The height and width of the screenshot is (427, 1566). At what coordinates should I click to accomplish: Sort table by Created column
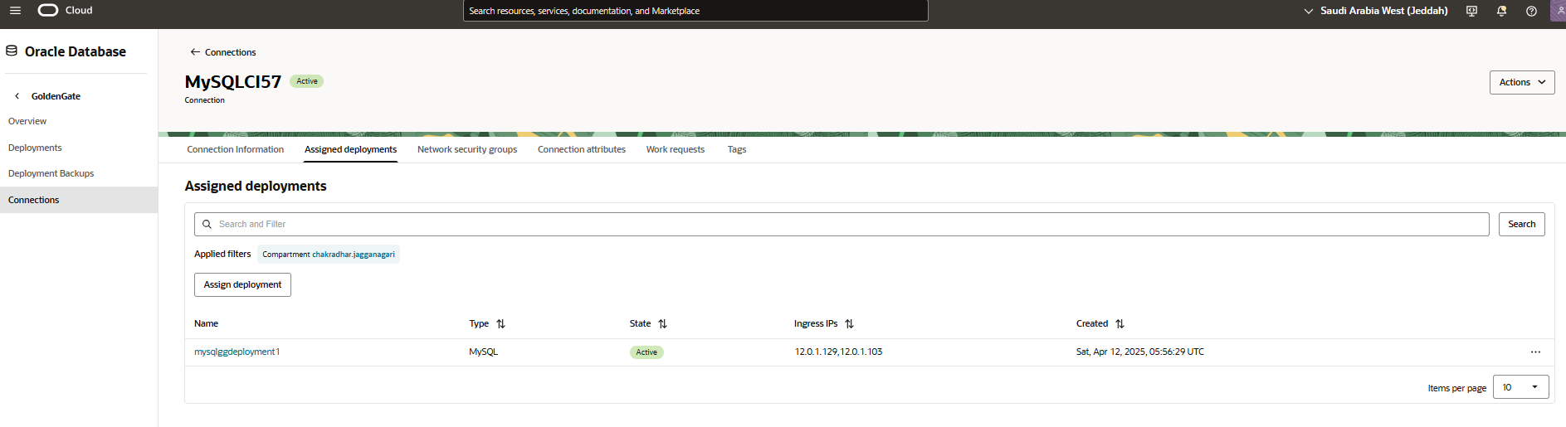[x=1120, y=324]
